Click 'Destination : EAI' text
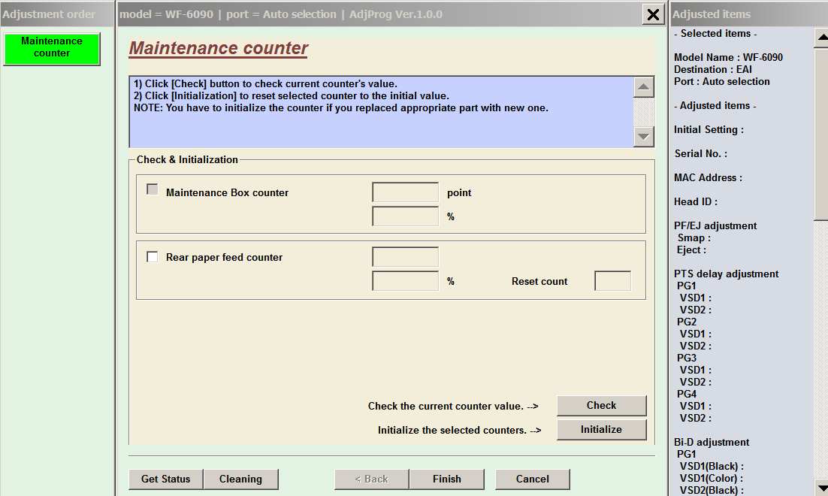This screenshot has width=828, height=496. (713, 69)
